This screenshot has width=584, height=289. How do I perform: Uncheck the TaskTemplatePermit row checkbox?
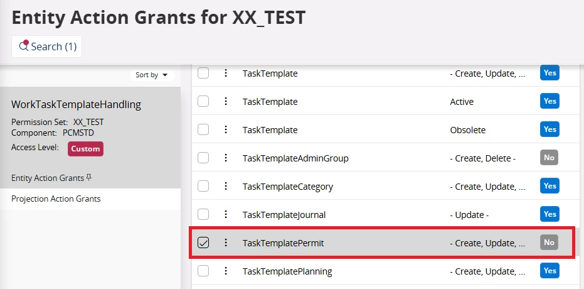tap(203, 243)
